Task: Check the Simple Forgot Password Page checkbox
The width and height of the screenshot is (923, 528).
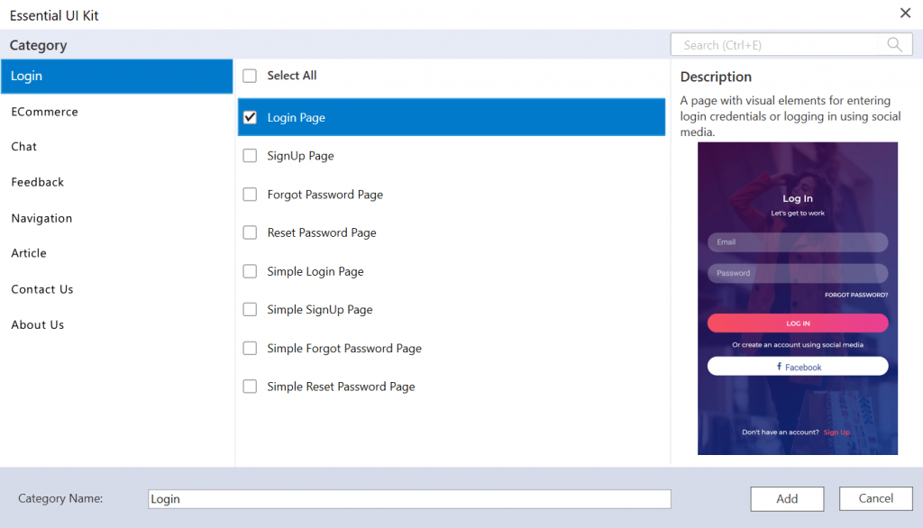Action: (250, 348)
